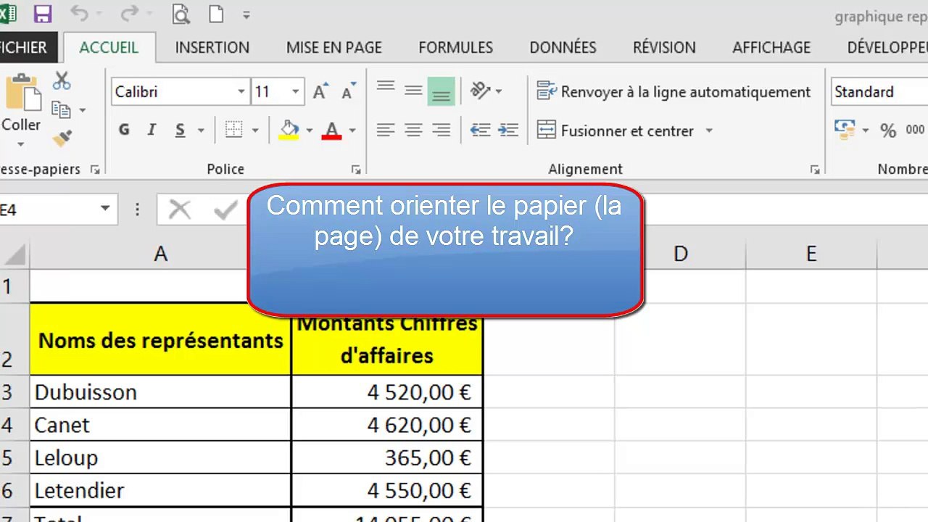Open the font size 11 dropdown
The height and width of the screenshot is (522, 928).
tap(295, 92)
